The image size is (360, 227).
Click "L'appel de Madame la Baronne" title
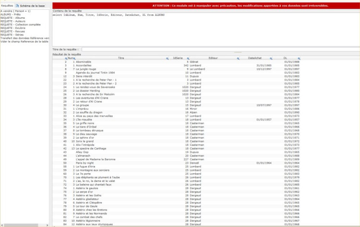coord(96,159)
